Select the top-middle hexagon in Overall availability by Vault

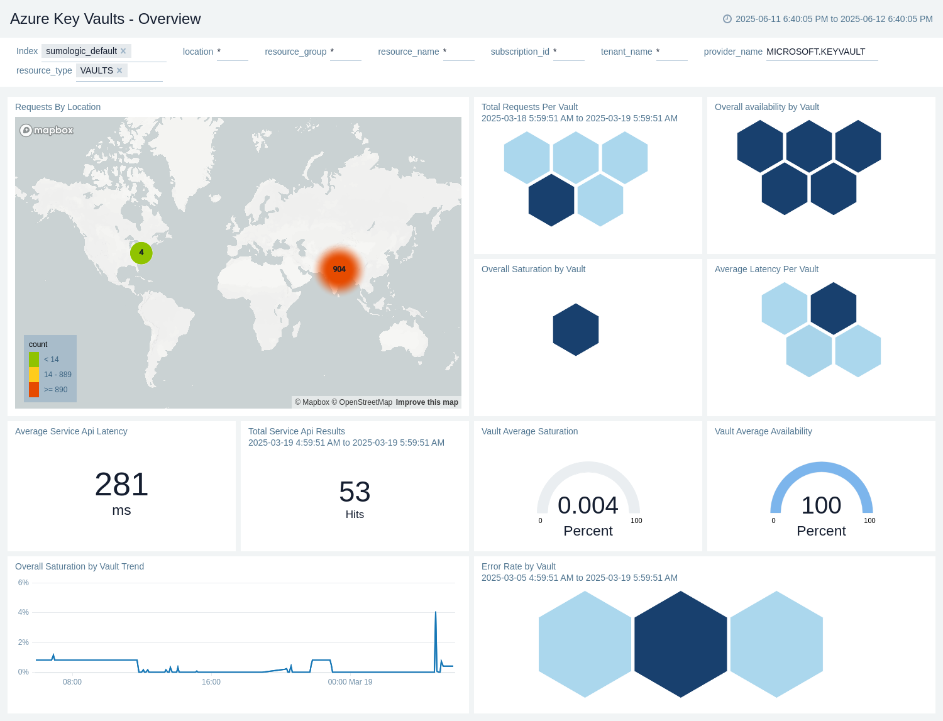(809, 146)
